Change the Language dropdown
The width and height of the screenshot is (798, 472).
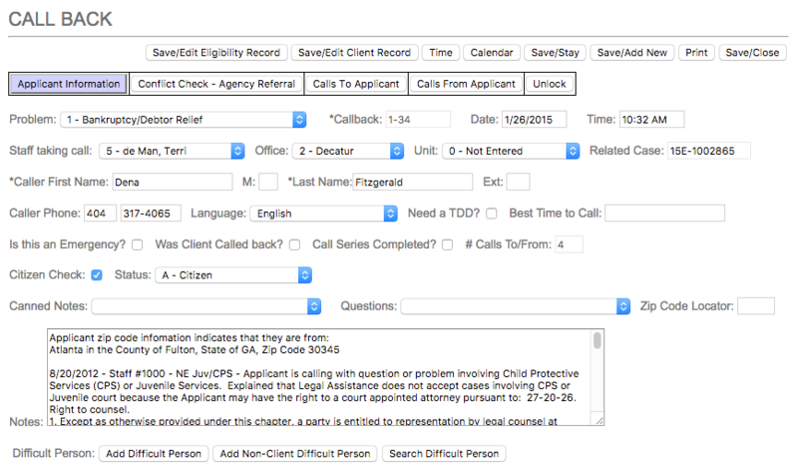(x=323, y=214)
